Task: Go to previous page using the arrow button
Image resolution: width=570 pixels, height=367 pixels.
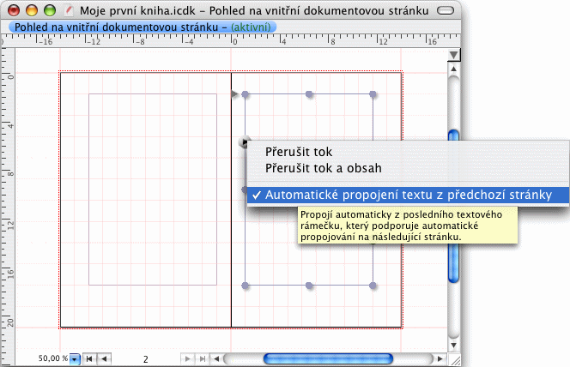Action: (103, 358)
